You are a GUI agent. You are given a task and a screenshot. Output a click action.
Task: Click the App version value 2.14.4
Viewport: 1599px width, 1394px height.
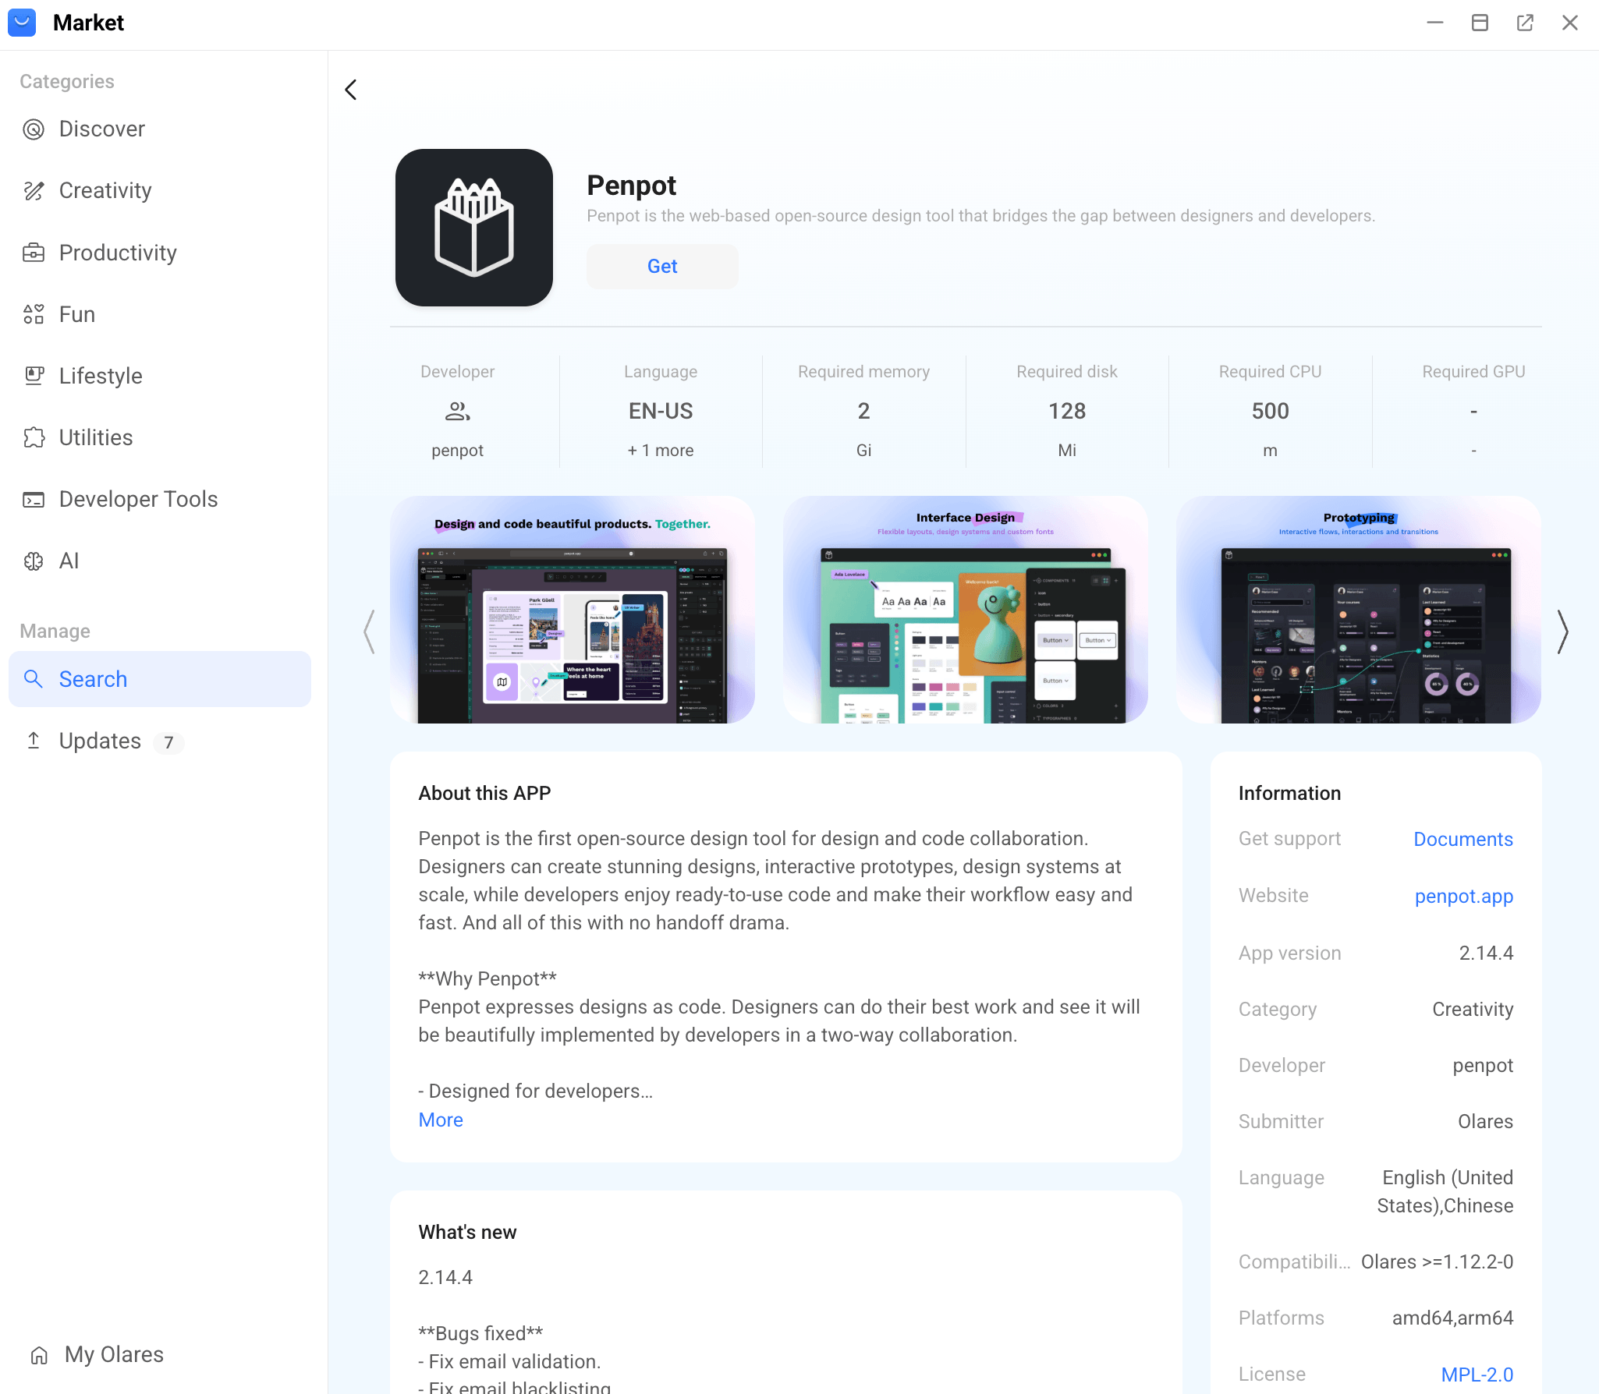(1486, 954)
